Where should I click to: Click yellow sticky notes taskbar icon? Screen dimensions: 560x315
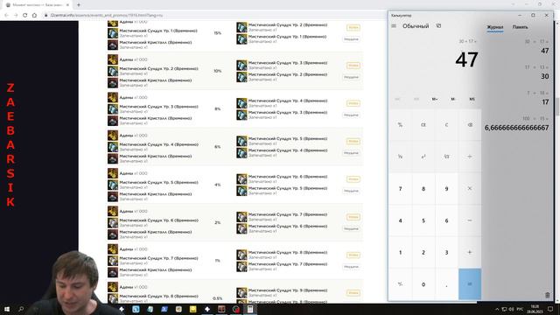coord(192,309)
